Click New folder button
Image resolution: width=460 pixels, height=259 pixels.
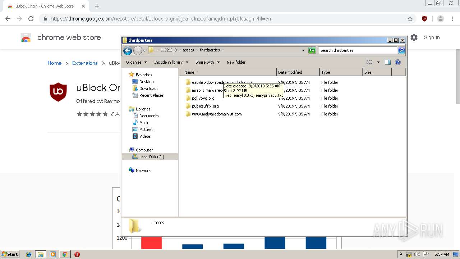[236, 62]
